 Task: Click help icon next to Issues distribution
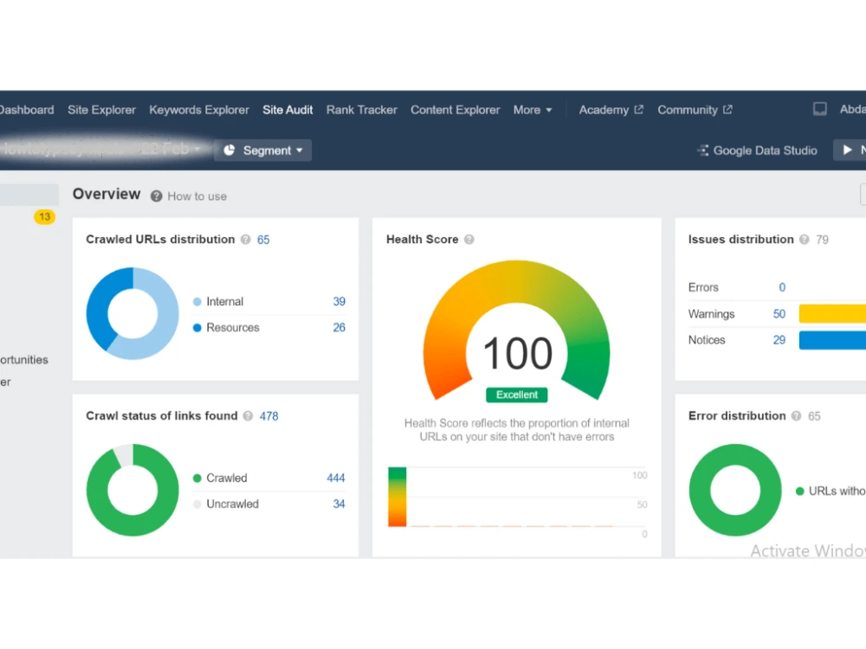pyautogui.click(x=805, y=240)
